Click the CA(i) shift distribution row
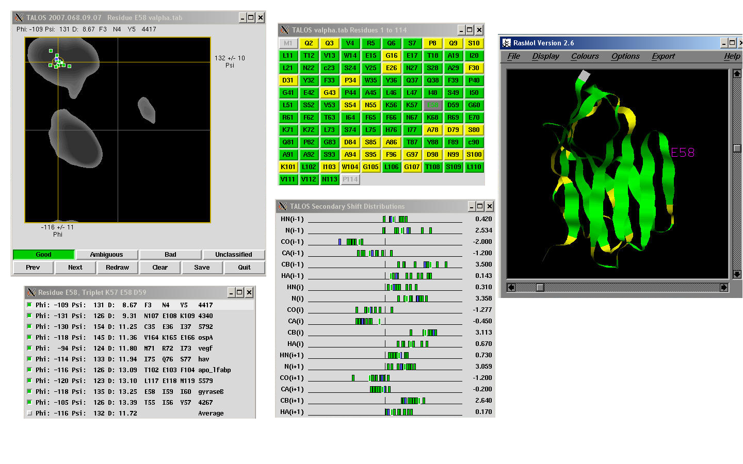 click(x=385, y=321)
